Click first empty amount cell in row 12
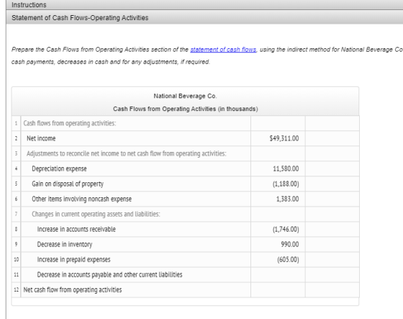Viewport: 403px width, 319px height. 278,290
